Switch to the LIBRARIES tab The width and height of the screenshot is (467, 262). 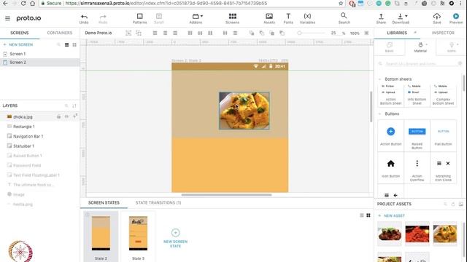click(397, 33)
